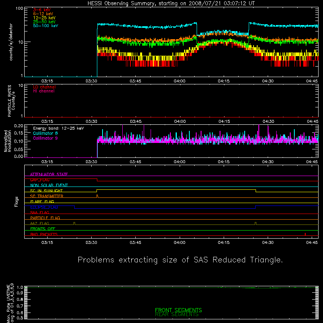Select the Collimator 8 legend label

pos(45,133)
